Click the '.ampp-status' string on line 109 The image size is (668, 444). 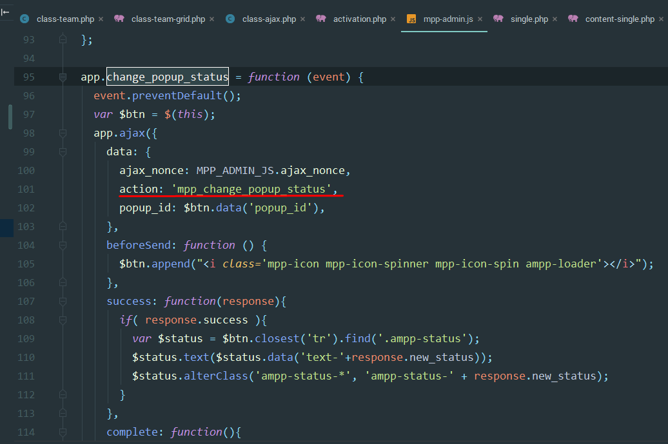(x=422, y=339)
